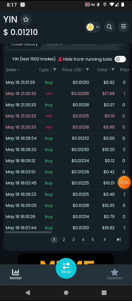Viewport: 132px width, 301px height.
Task: Go to next page of trades
Action: 105,240
